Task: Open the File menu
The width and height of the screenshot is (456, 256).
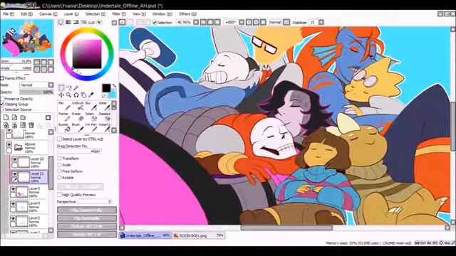Action: (9, 14)
